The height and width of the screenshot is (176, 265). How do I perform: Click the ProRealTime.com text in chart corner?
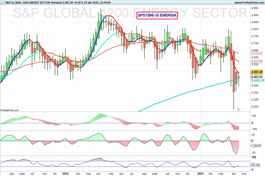(10, 110)
